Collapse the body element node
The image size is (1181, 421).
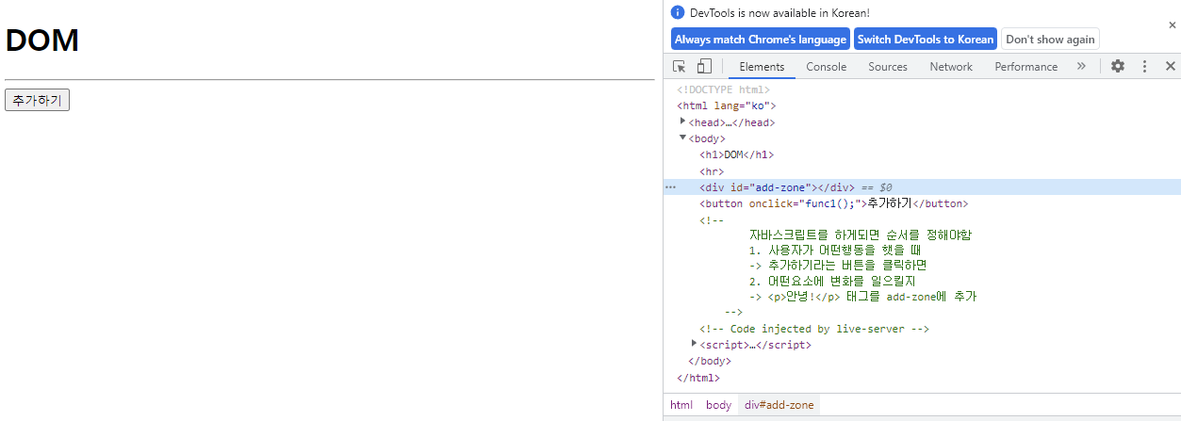[683, 138]
